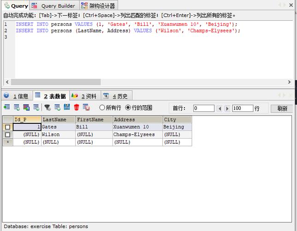Click SQL line 2 inserting Wilson
Viewport: 297px width, 231px height.
(128, 30)
